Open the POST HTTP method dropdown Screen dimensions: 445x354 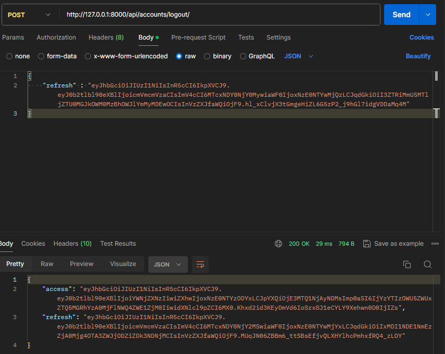click(29, 15)
